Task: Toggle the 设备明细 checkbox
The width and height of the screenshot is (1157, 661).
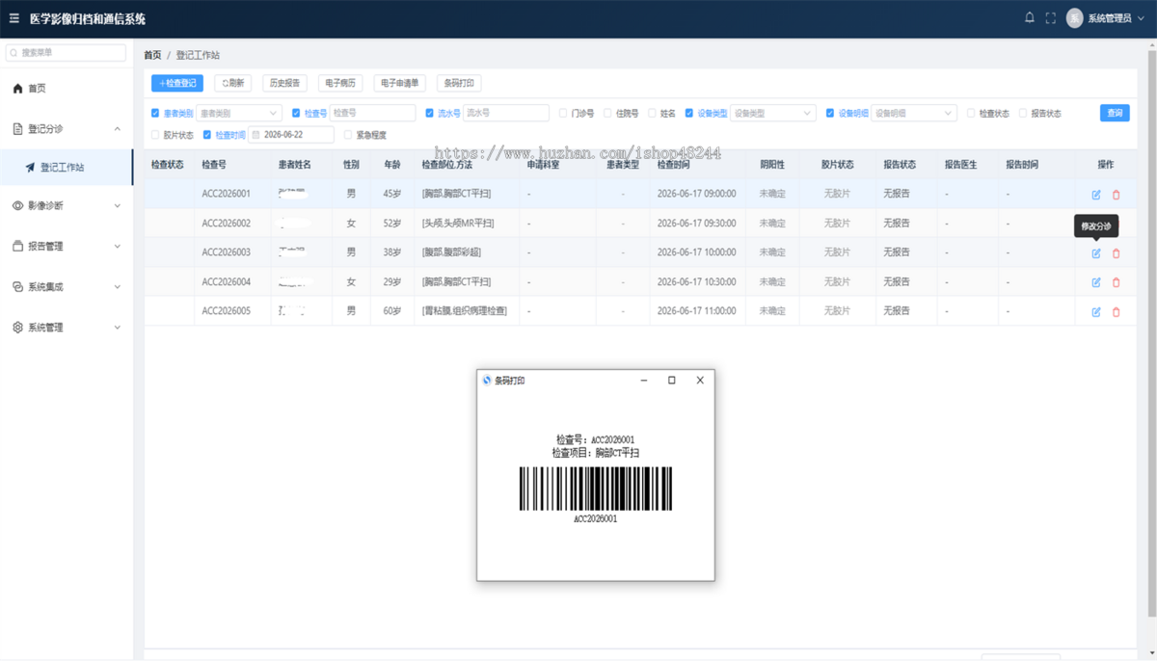Action: point(830,114)
